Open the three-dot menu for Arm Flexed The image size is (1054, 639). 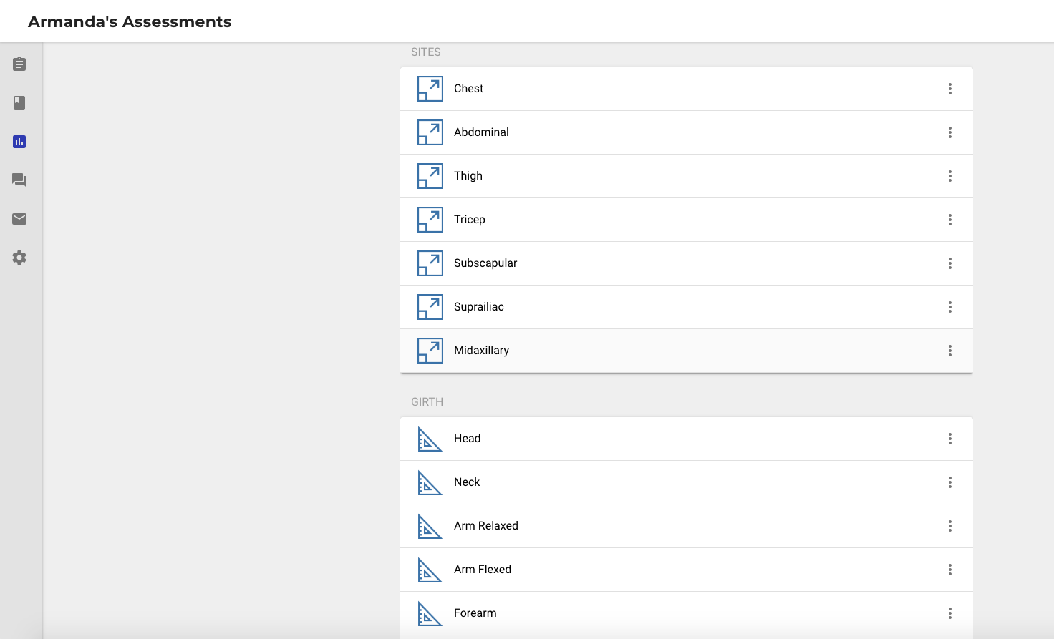coord(950,570)
